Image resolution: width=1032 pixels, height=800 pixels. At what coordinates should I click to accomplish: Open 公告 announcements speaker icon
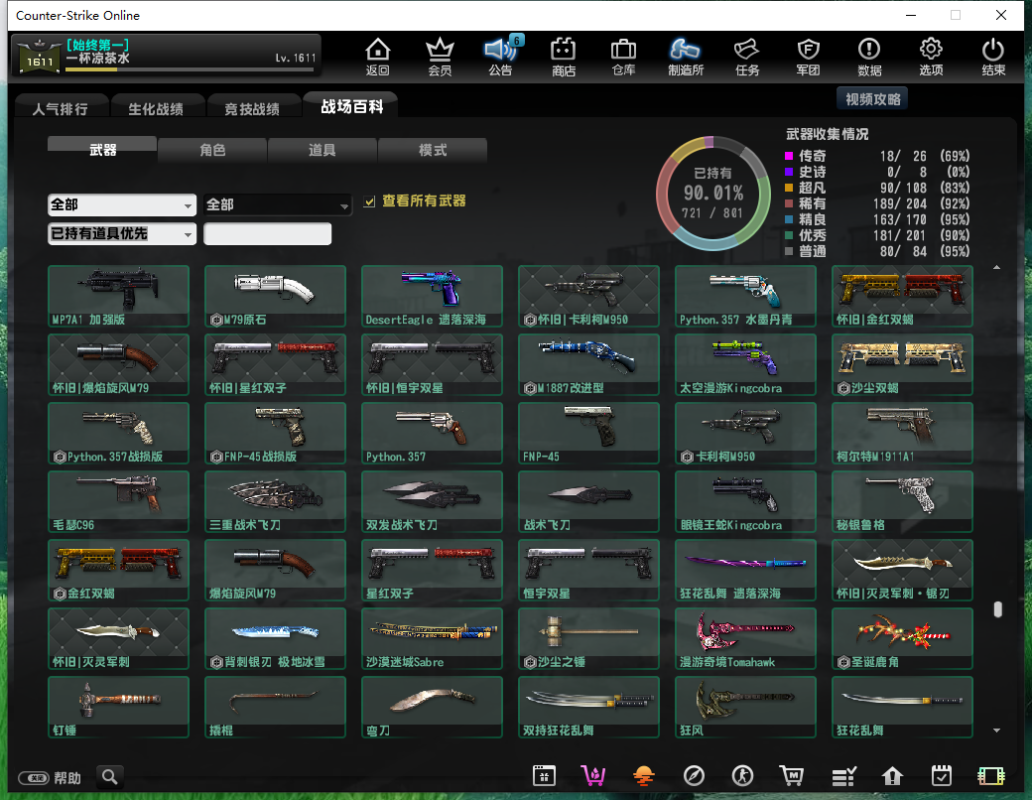500,57
